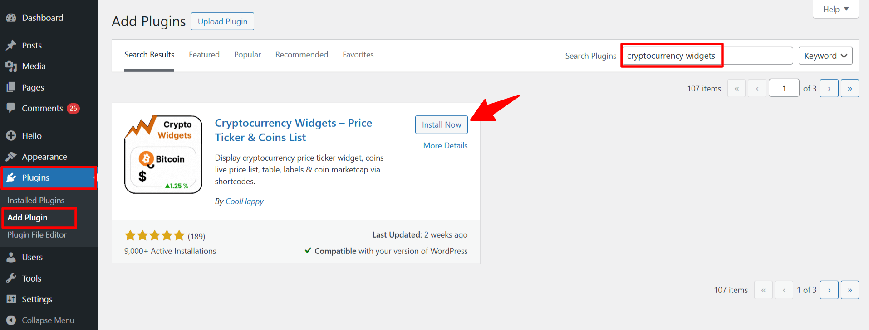Open the Dashboard gauge icon
The height and width of the screenshot is (330, 869).
point(11,18)
